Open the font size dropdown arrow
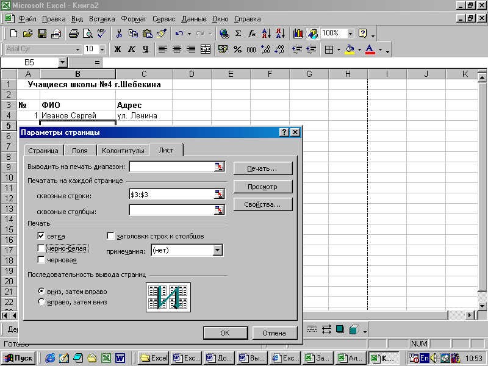Image resolution: width=488 pixels, height=366 pixels. (102, 49)
